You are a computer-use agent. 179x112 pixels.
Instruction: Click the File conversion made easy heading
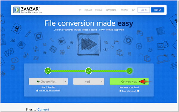[89, 23]
